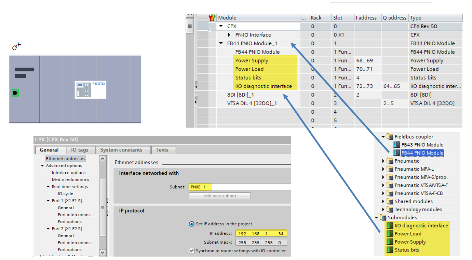Select IO cycle under Real time settings
The image size is (472, 260).
[65, 194]
